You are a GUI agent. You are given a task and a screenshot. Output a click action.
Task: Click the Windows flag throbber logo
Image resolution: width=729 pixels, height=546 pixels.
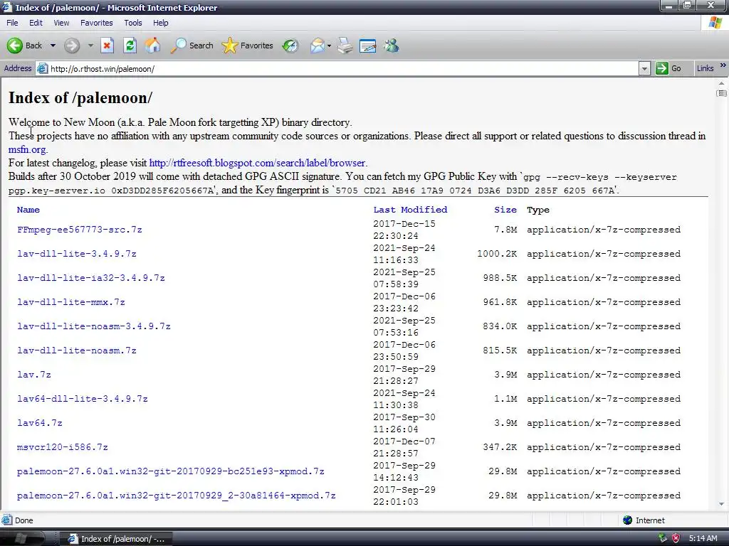pyautogui.click(x=715, y=23)
